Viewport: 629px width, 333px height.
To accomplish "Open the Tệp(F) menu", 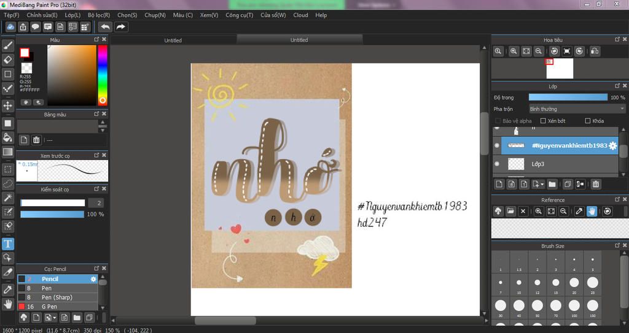I will 11,15.
